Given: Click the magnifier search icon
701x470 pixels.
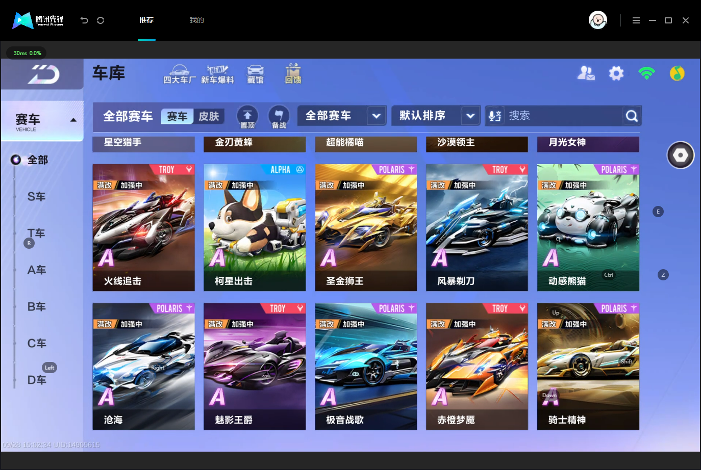Looking at the screenshot, I should (632, 116).
